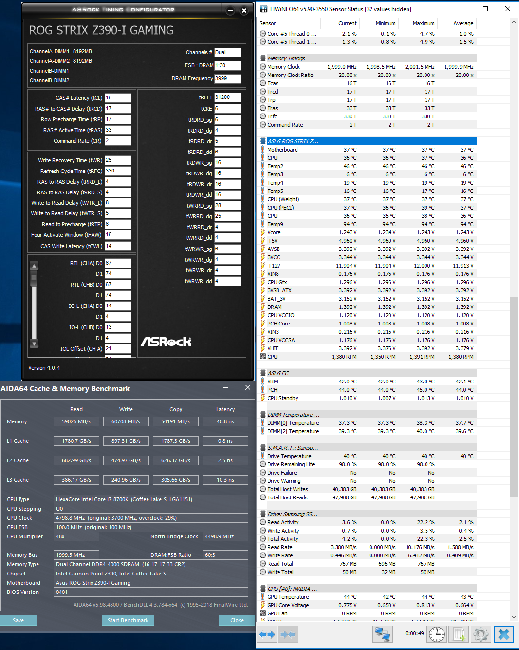Minimize the ASRock Timing Configurator window
The width and height of the screenshot is (519, 650).
(231, 10)
